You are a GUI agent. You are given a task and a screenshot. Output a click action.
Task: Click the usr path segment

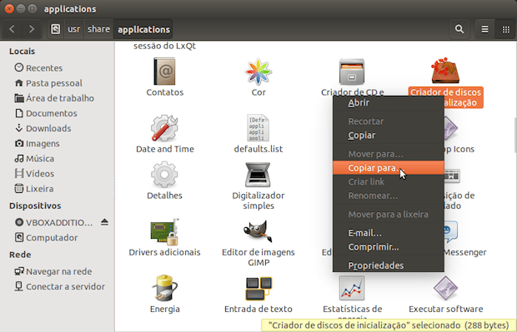[74, 29]
